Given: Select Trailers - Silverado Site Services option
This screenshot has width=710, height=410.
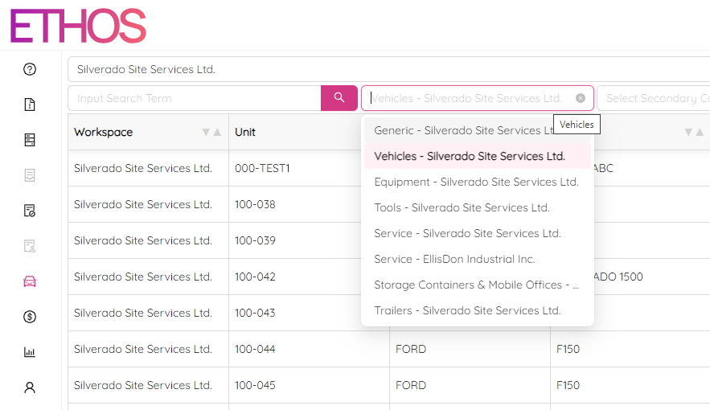Looking at the screenshot, I should (467, 310).
